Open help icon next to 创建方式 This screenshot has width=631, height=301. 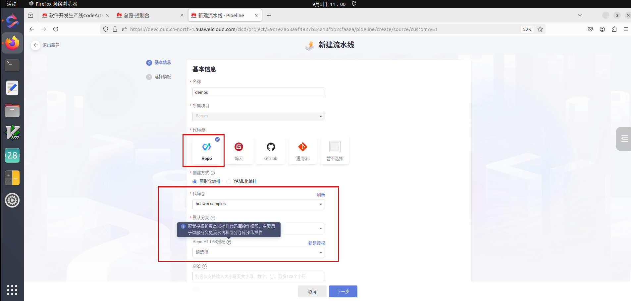(213, 173)
